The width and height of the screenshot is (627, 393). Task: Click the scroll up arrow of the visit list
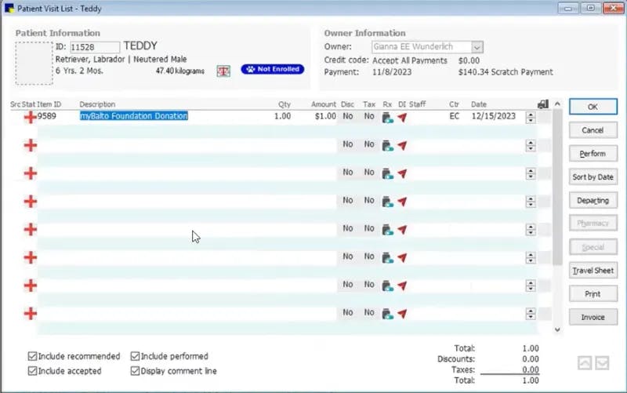[x=557, y=104]
